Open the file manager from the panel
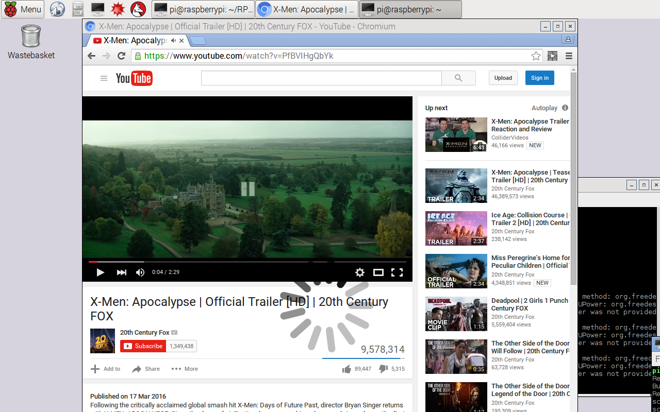 click(77, 9)
